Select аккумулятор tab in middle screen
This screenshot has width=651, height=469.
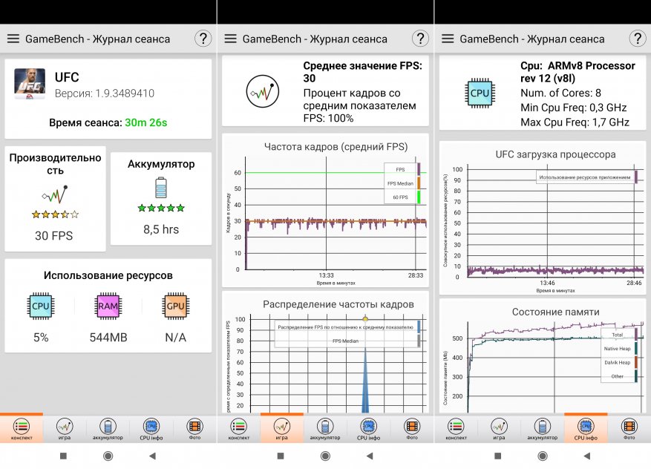coord(325,429)
